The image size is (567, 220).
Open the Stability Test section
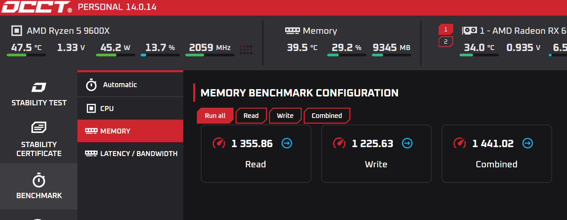pyautogui.click(x=39, y=94)
